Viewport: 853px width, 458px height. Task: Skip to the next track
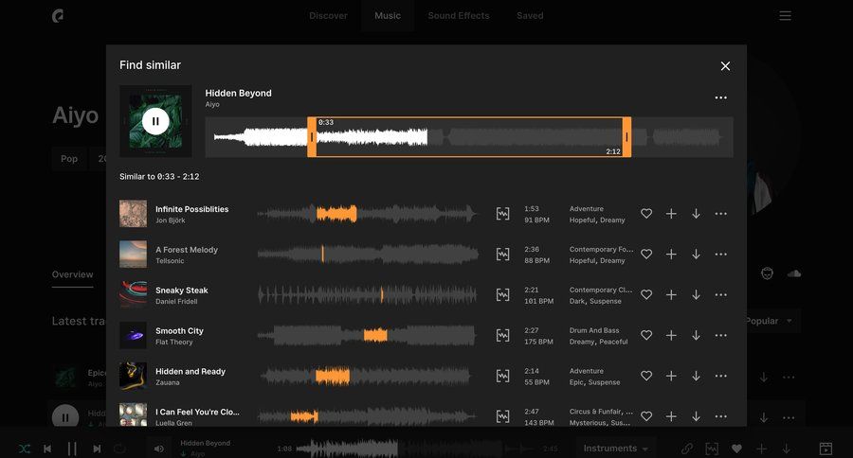click(x=97, y=449)
